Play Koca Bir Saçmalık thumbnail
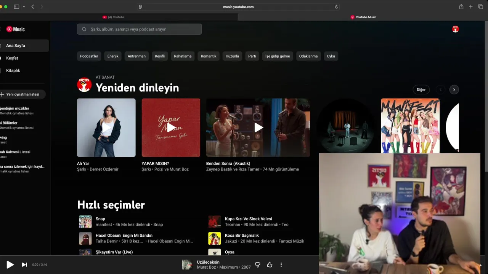The height and width of the screenshot is (274, 488). coord(215,239)
